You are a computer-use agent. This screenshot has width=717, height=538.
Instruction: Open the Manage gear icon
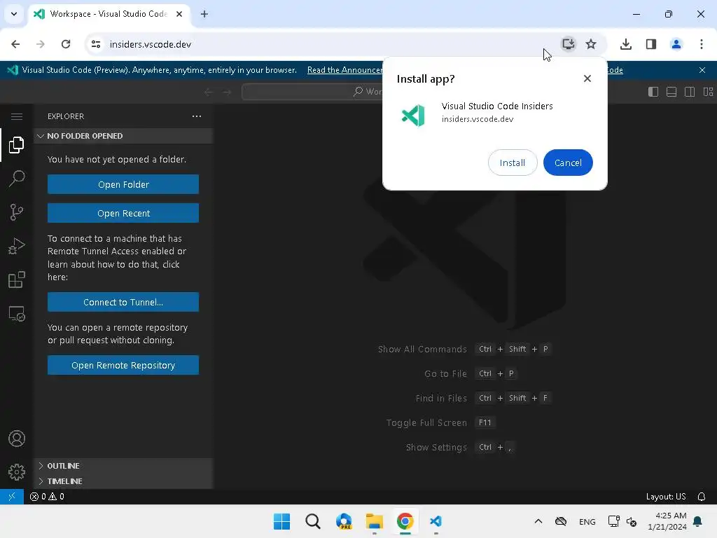17,472
